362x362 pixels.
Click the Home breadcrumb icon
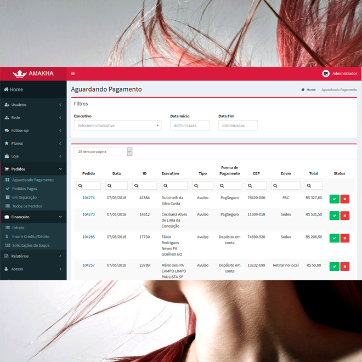(303, 89)
